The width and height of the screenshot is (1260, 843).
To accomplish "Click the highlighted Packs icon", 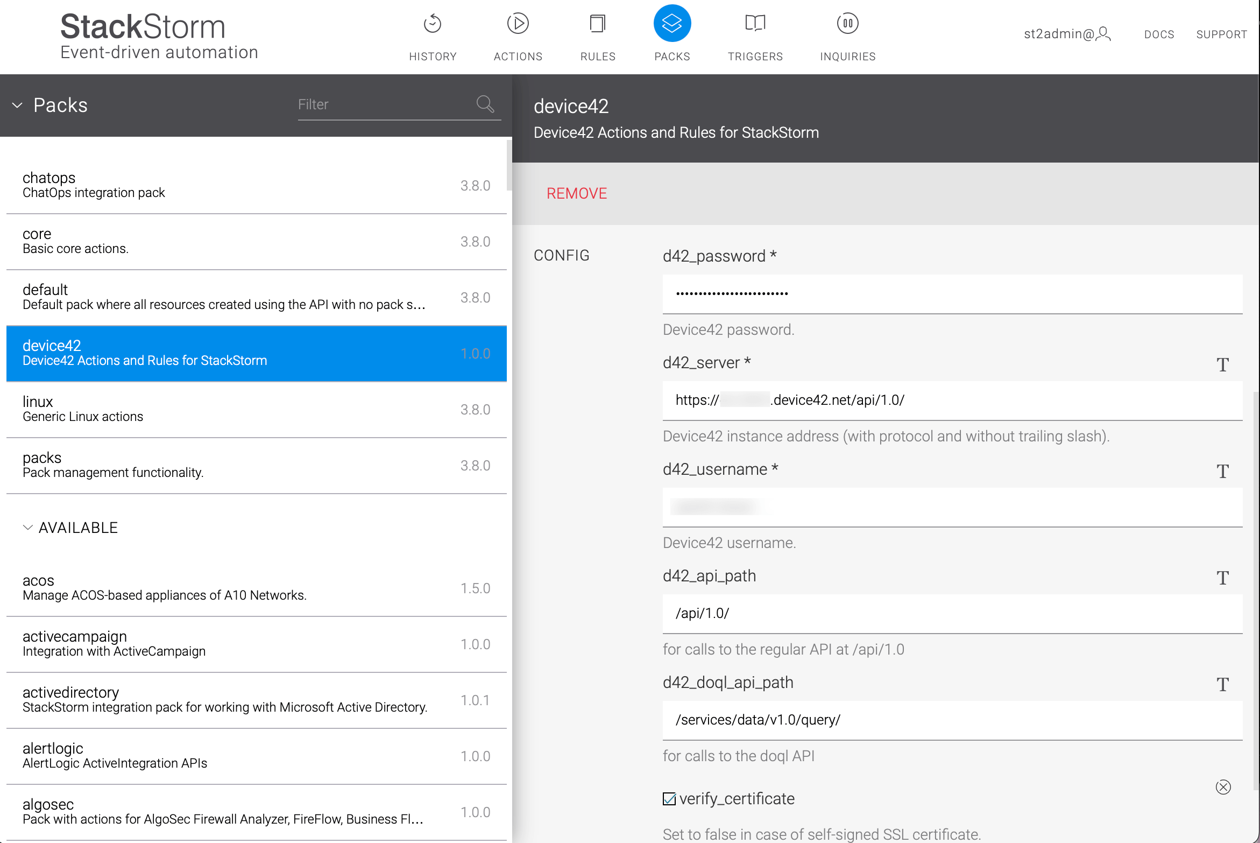I will coord(672,24).
